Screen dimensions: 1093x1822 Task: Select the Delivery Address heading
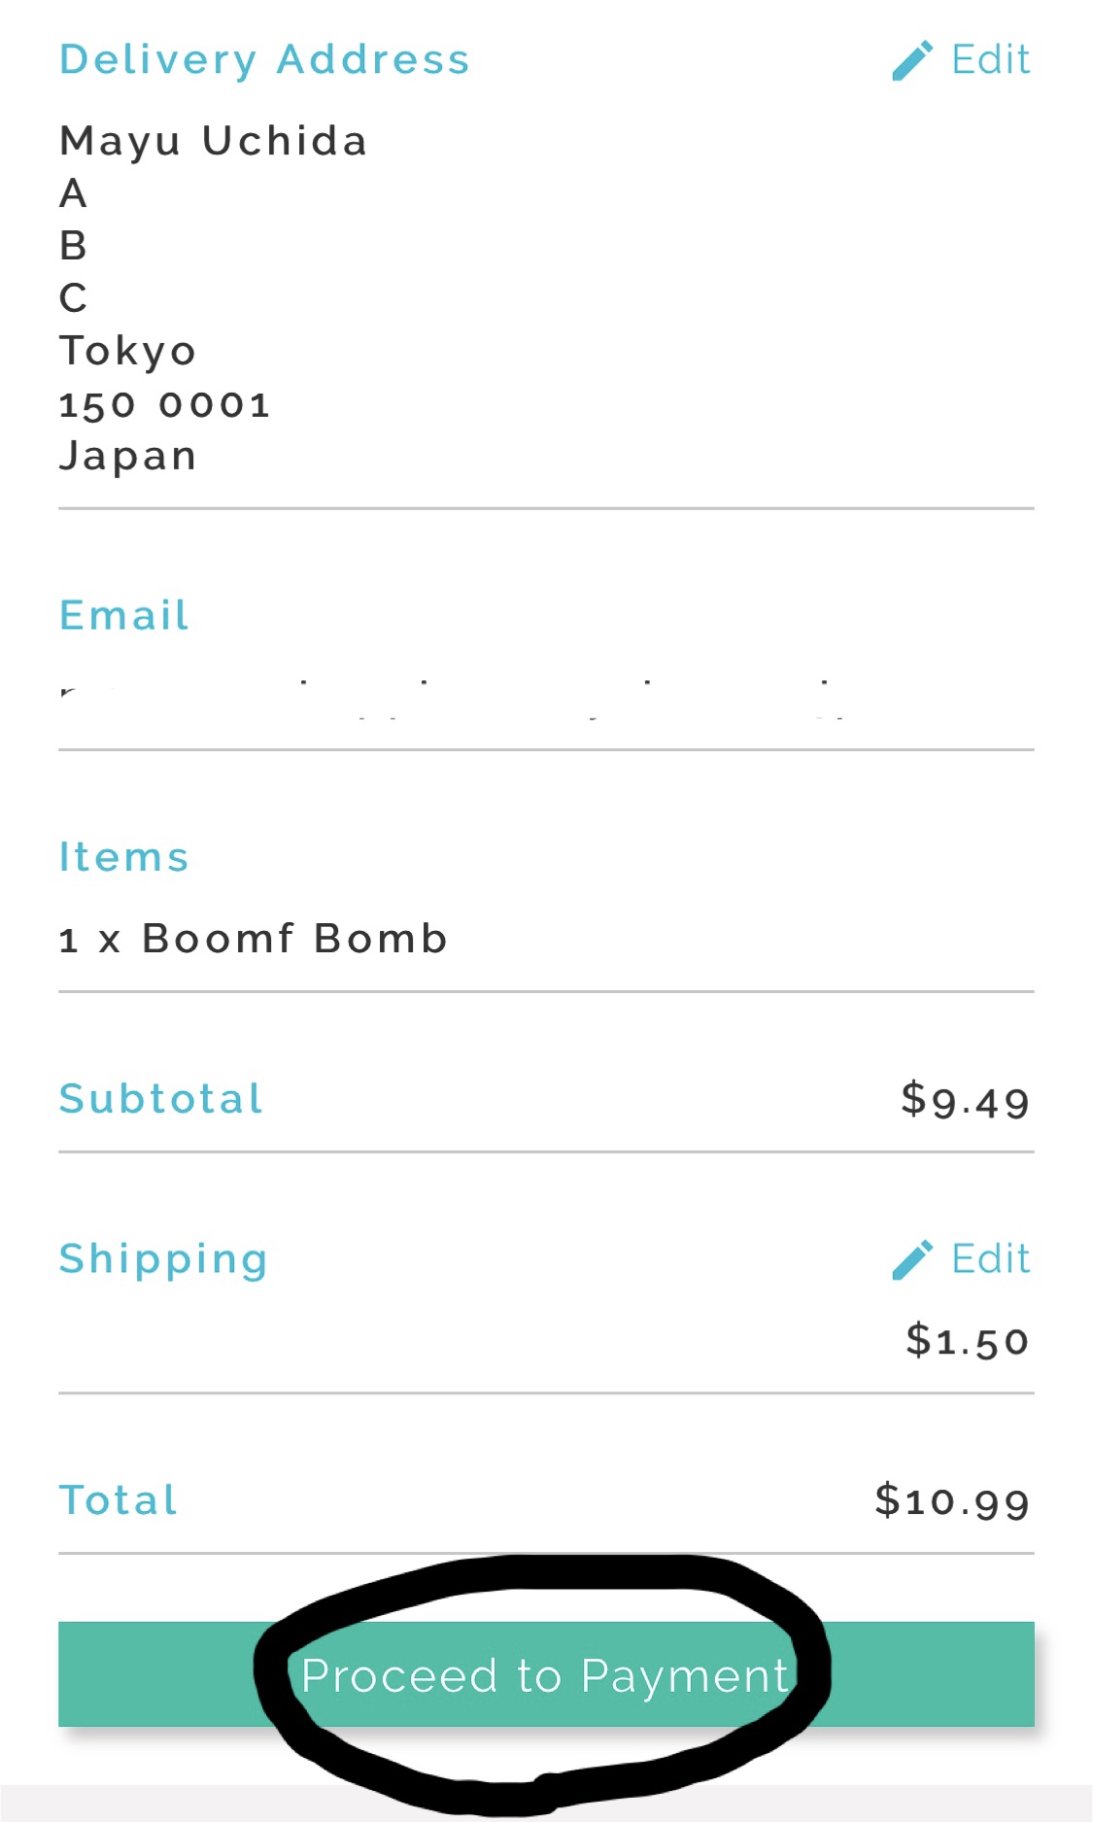pos(264,60)
